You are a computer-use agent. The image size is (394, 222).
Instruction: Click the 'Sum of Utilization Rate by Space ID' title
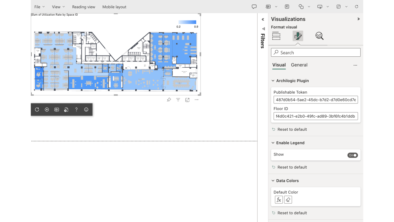coord(55,15)
